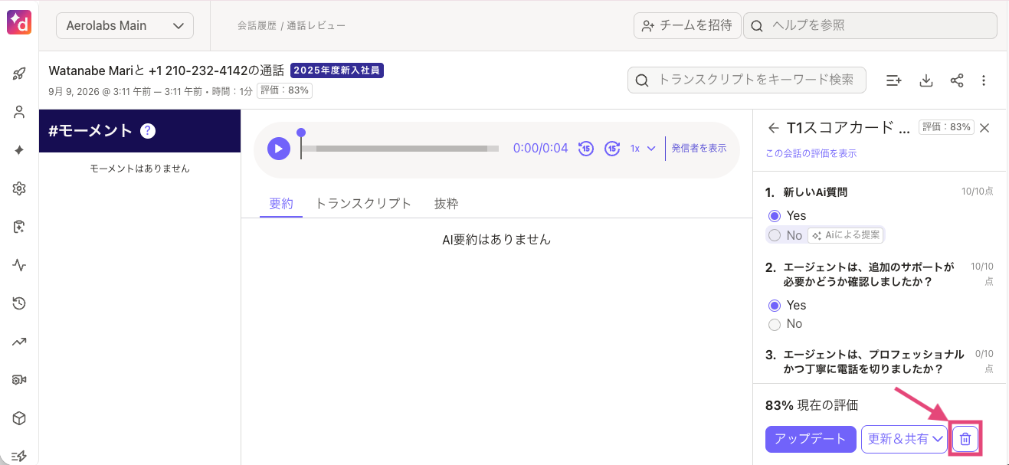The height and width of the screenshot is (465, 1009).
Task: Click the trending arrow icon in the sidebar
Action: (x=20, y=342)
